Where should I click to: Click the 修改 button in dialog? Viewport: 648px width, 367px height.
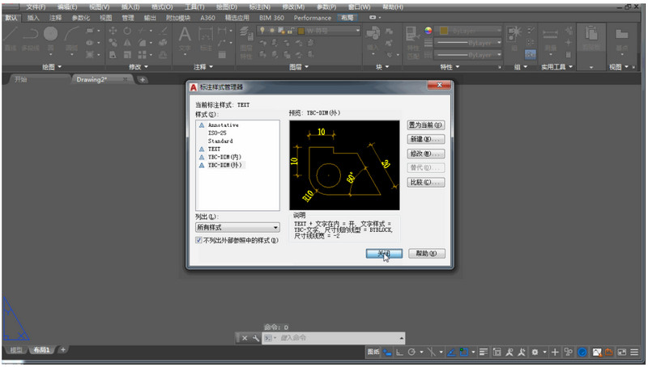[426, 153]
